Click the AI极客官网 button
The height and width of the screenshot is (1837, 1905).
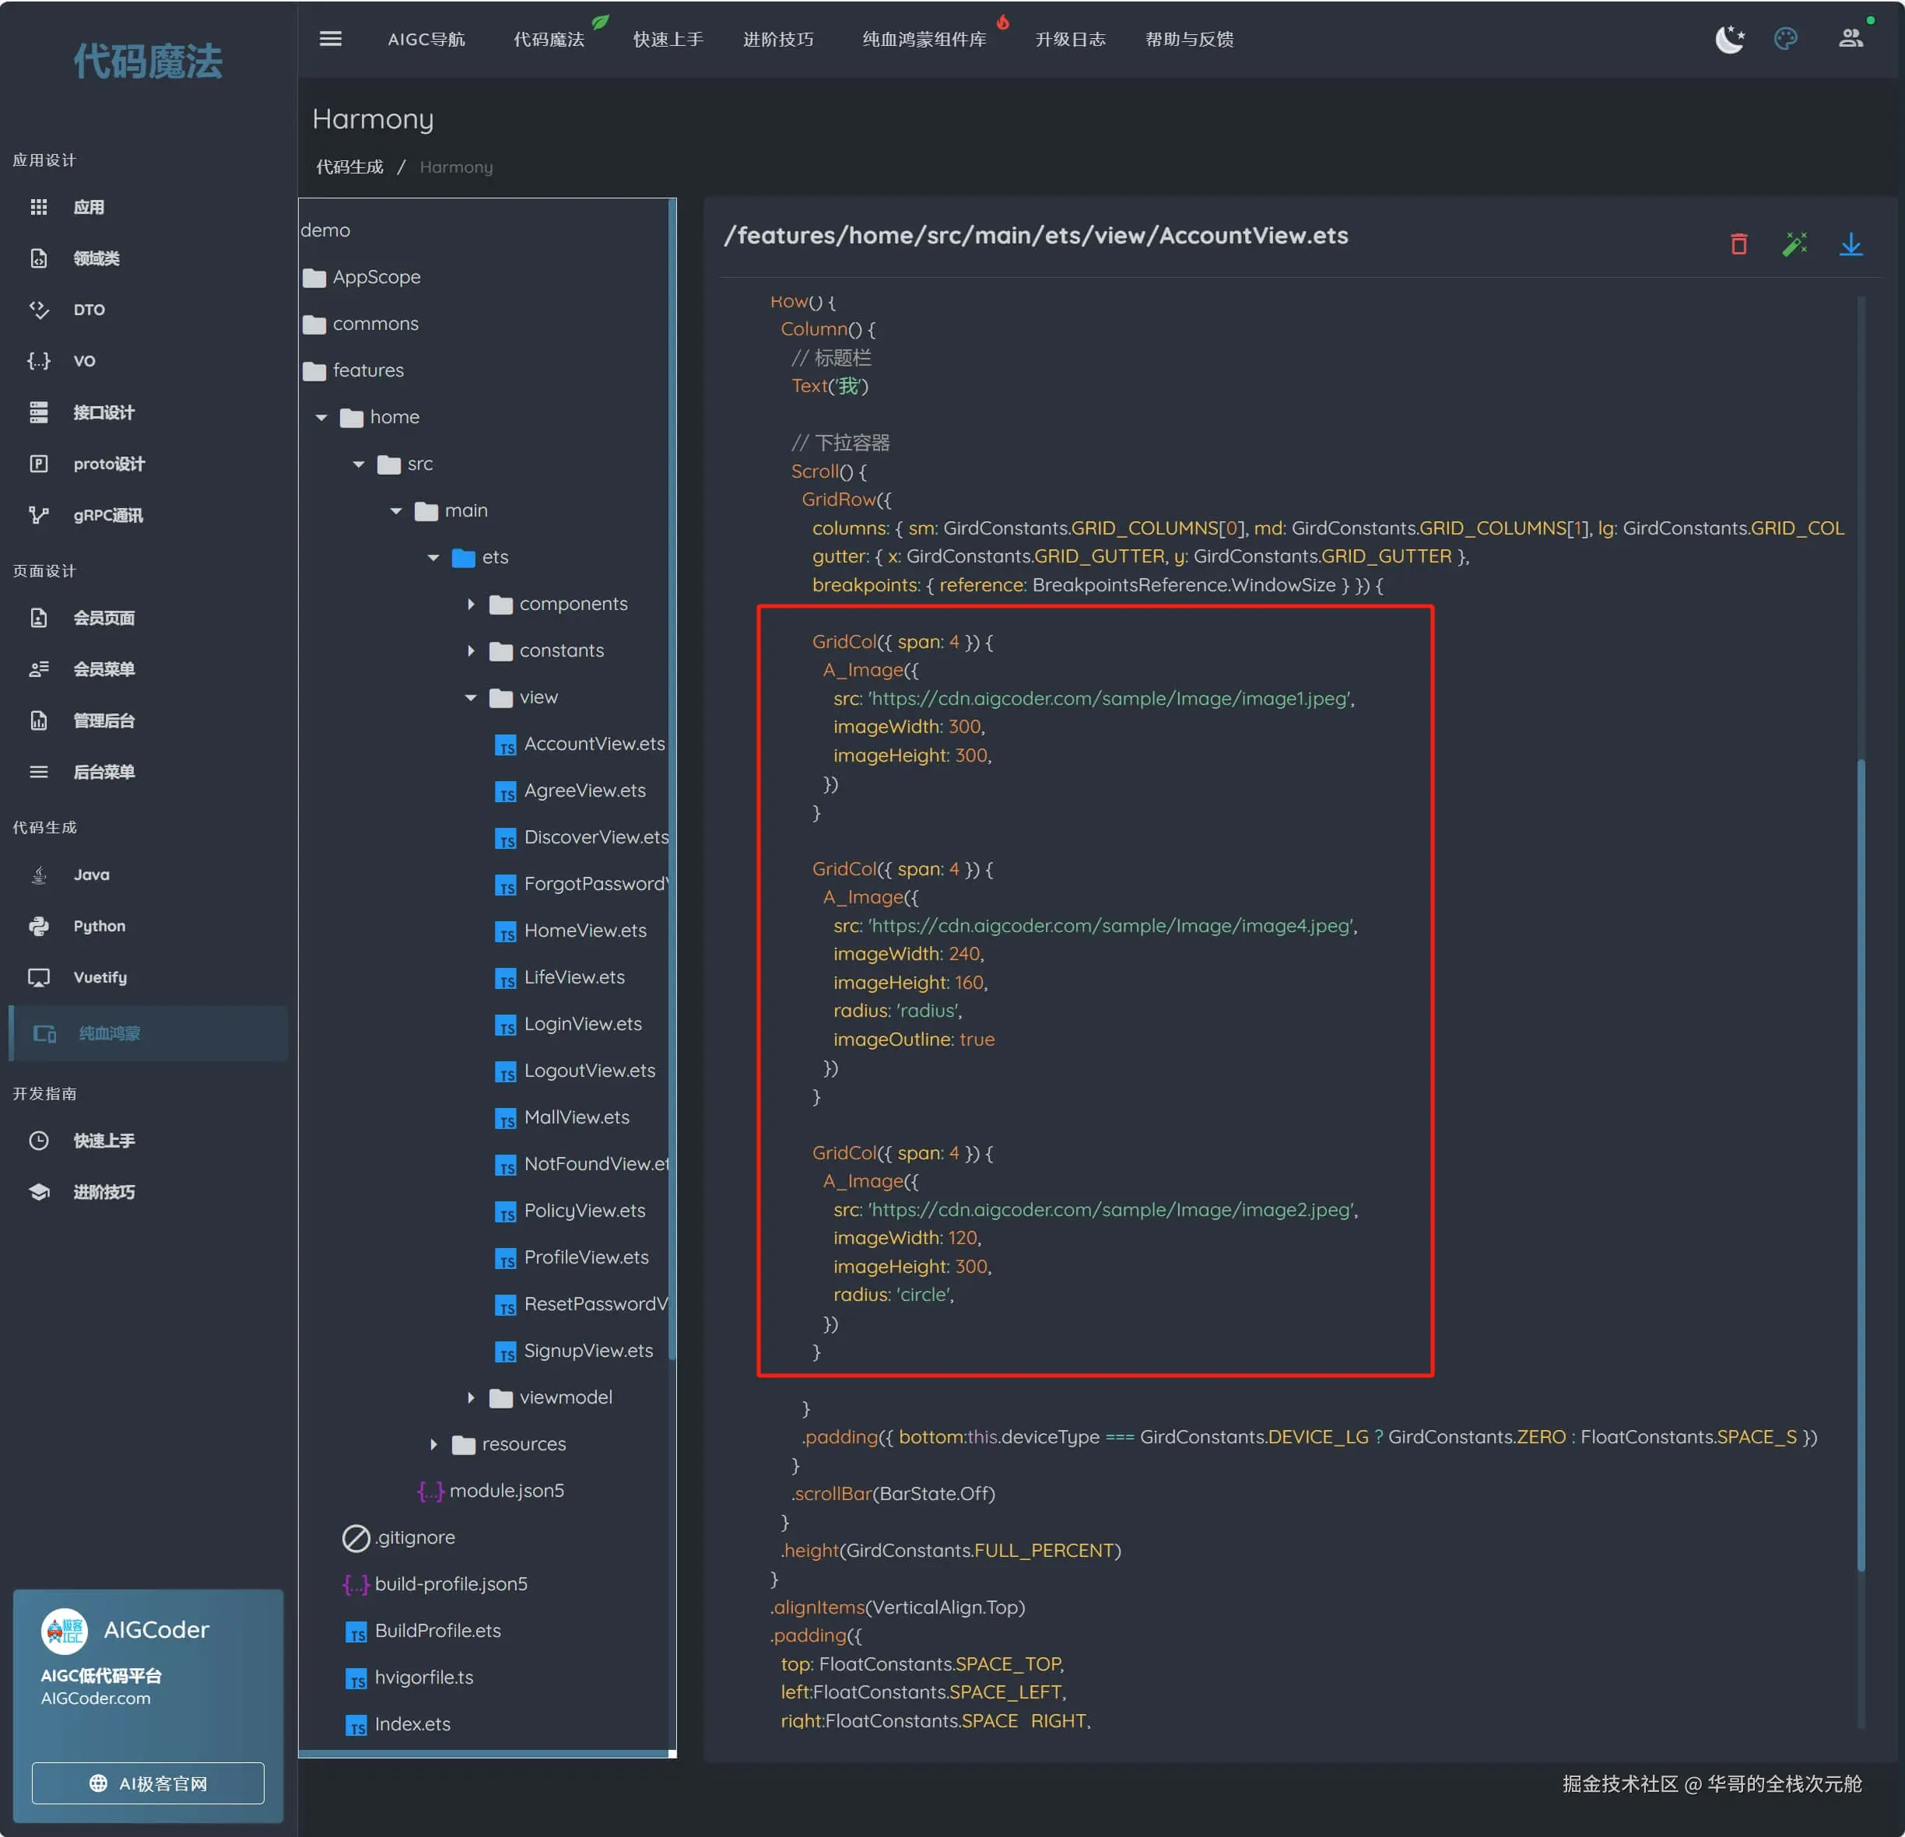[148, 1783]
